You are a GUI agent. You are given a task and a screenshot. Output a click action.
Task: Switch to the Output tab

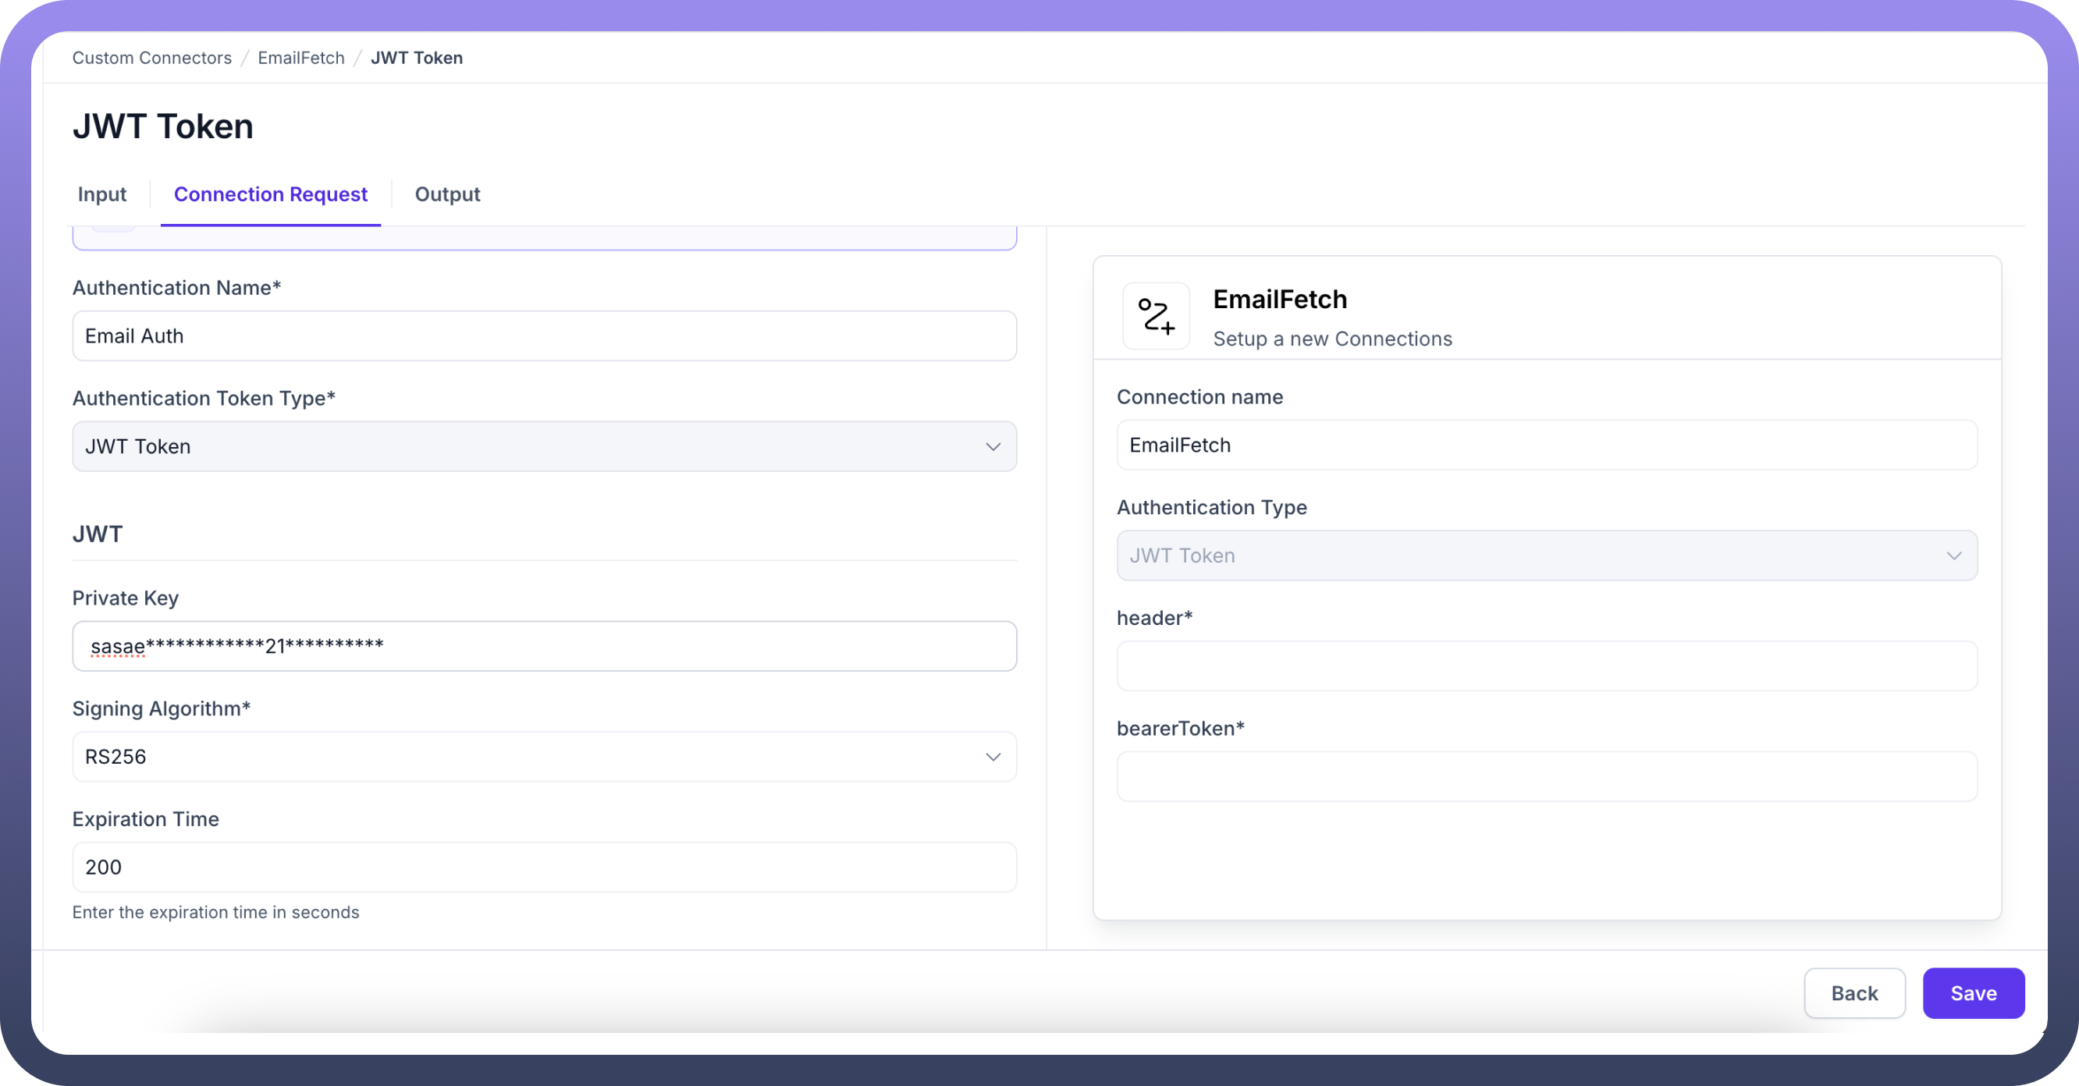pyautogui.click(x=447, y=194)
